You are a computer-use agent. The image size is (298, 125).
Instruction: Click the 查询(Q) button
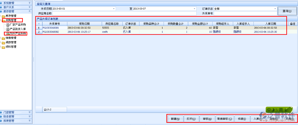coord(287,11)
